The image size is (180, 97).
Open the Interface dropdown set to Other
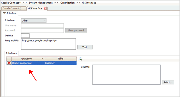coord(34,20)
